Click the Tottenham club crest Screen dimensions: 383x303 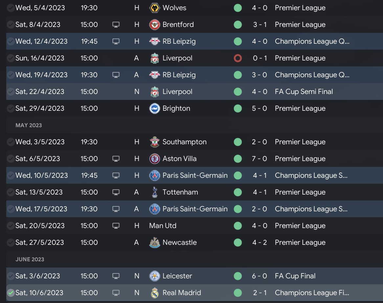pos(154,192)
